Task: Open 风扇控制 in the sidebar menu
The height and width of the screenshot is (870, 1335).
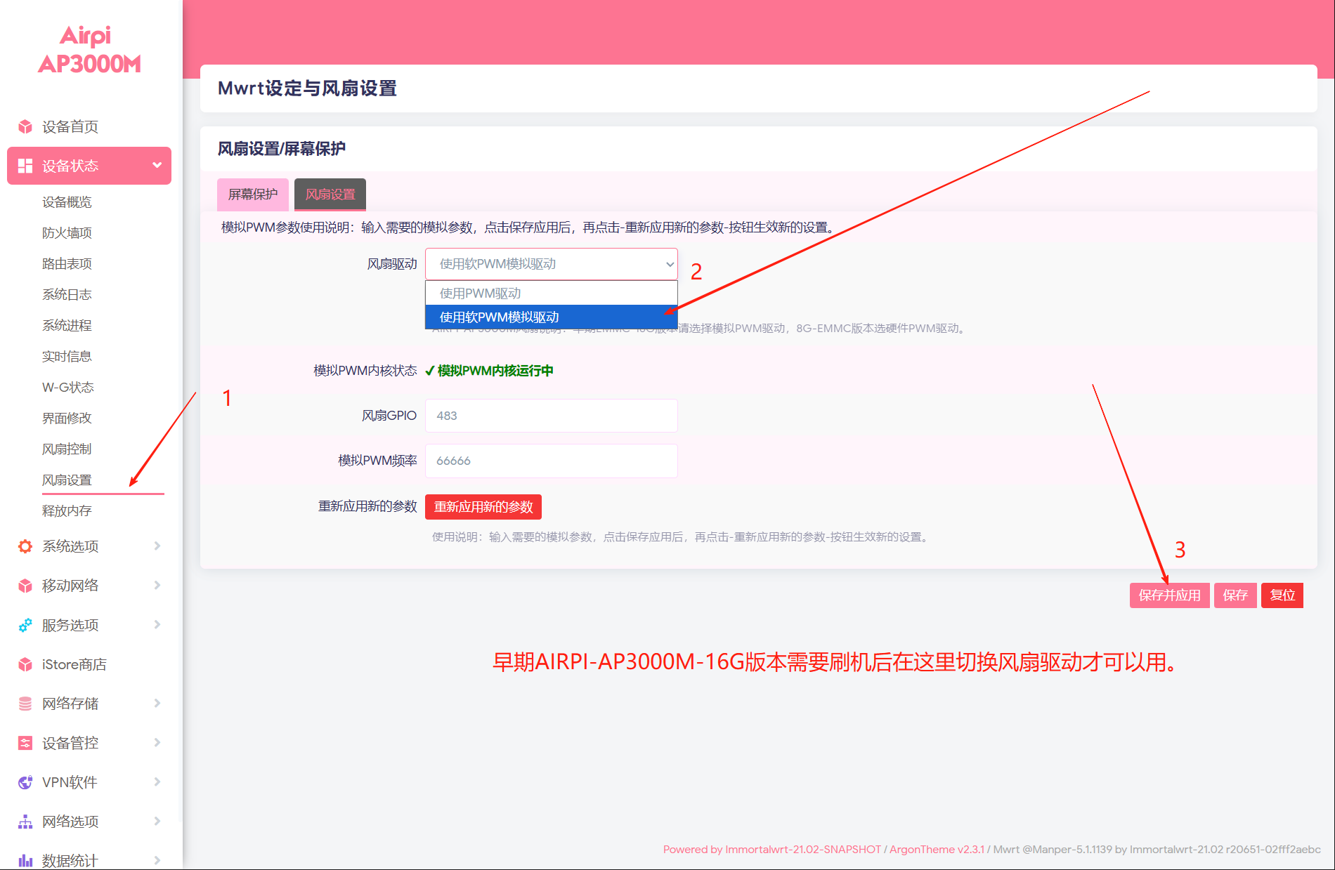Action: point(67,449)
